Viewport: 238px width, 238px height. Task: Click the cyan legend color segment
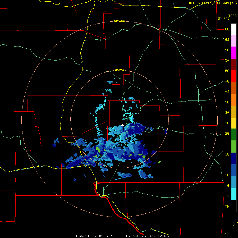[x=234, y=194]
